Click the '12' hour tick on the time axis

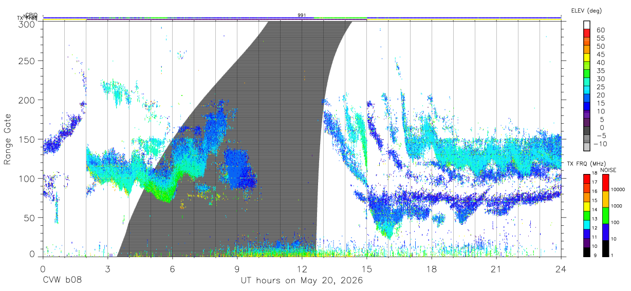coord(302,268)
